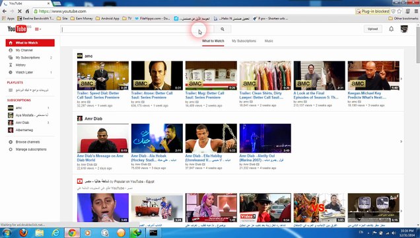Open the Android App bookmark folder
Viewport: 420px width, 238px height.
coord(108,19)
